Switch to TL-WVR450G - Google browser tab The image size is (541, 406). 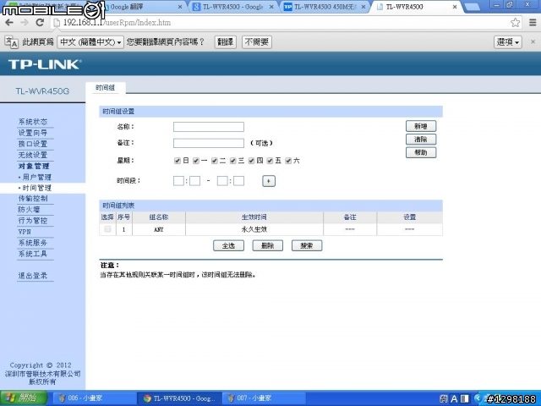(233, 7)
